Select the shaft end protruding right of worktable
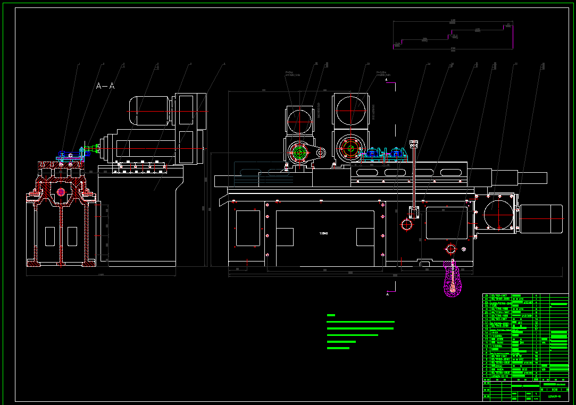This screenshot has height=405, width=576. (519, 177)
